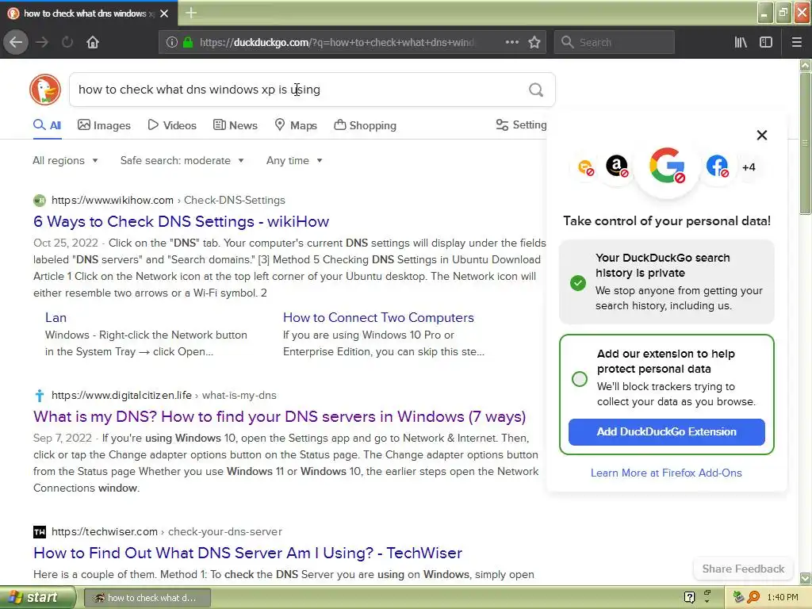Image resolution: width=812 pixels, height=609 pixels.
Task: Open the site information icon in address bar
Action: [x=172, y=42]
